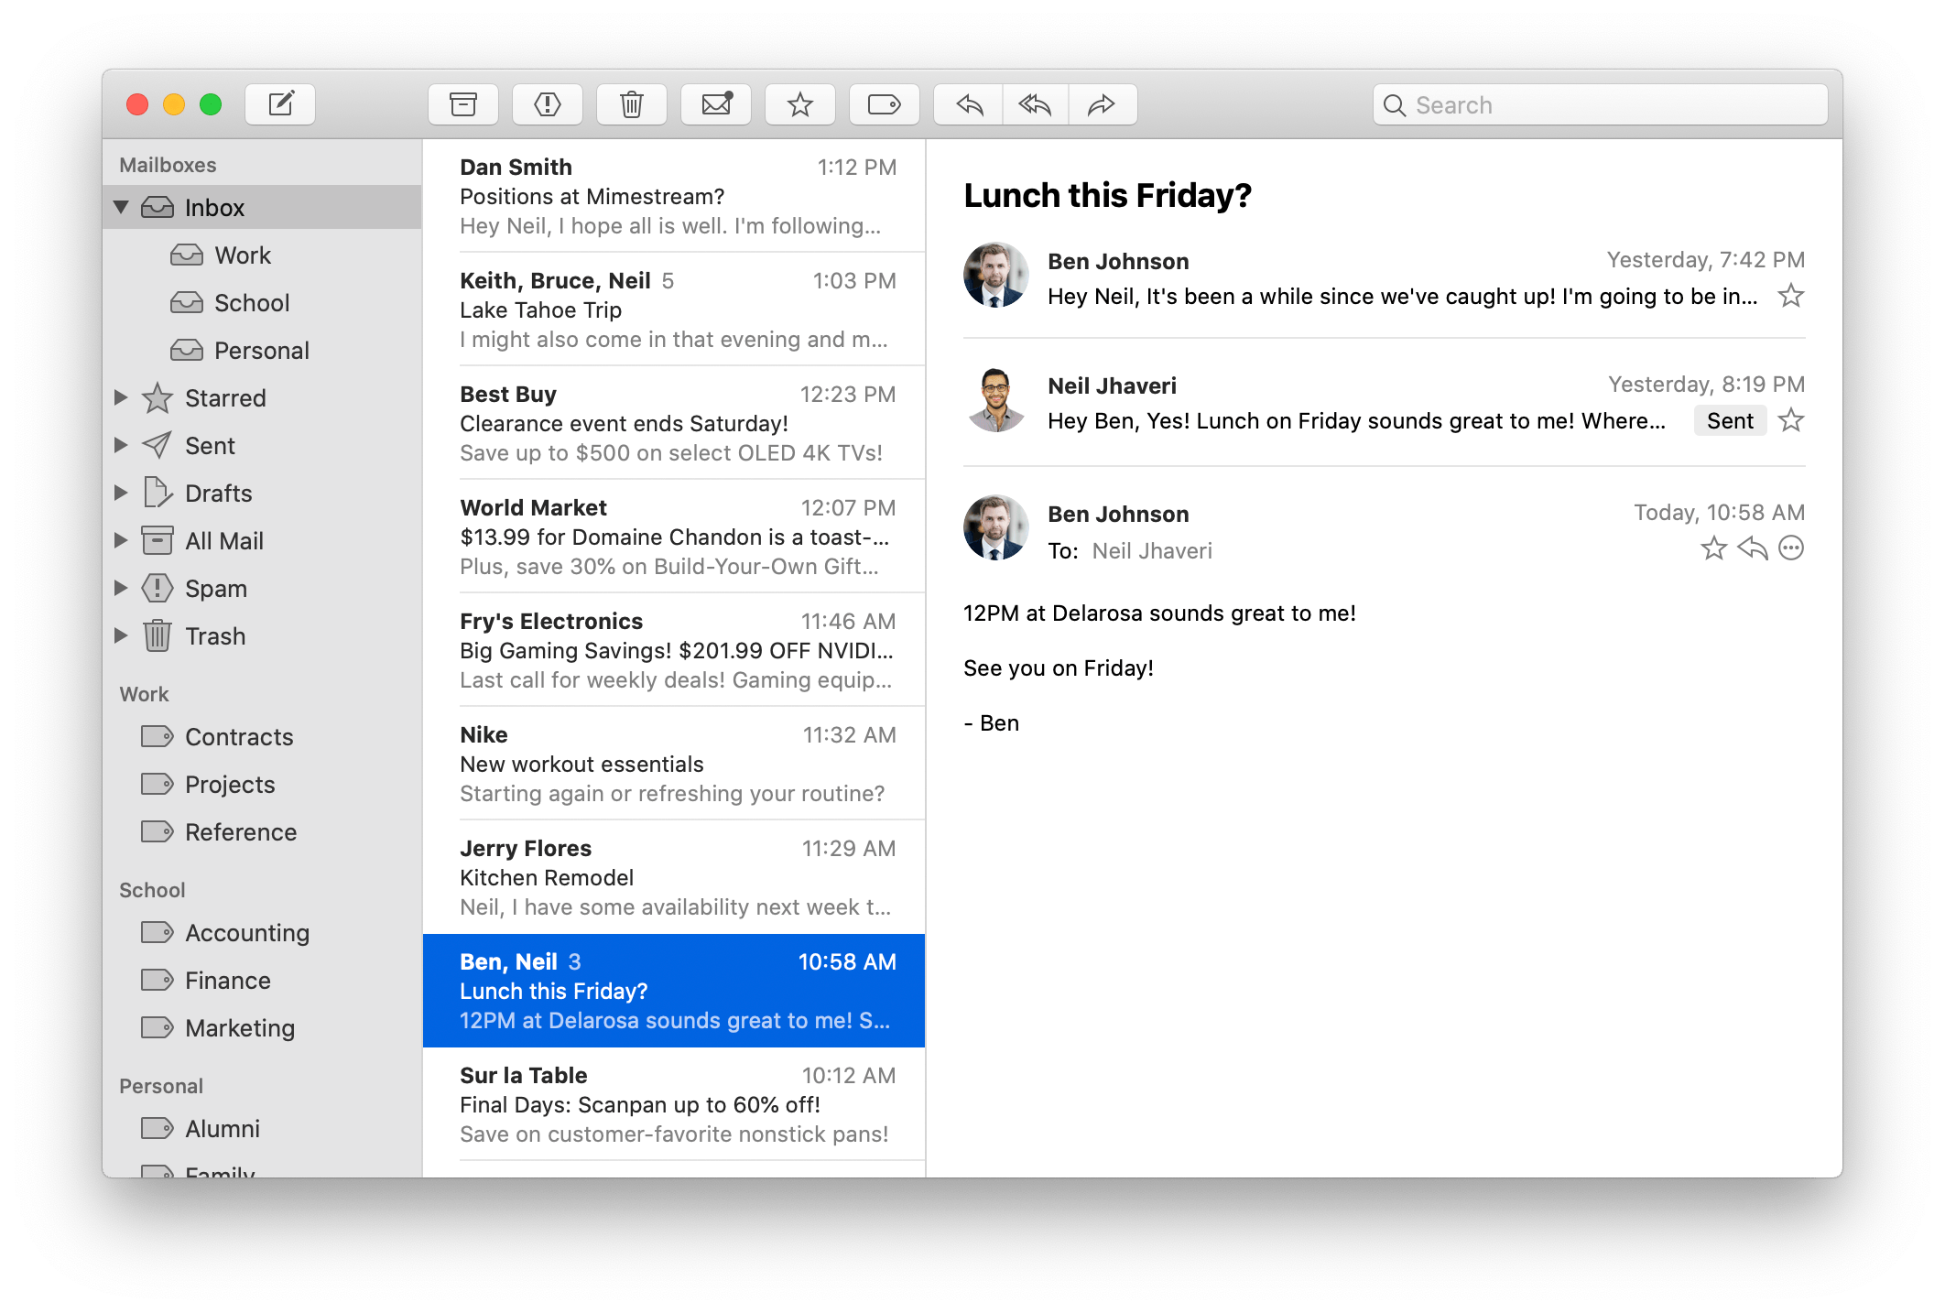Click Neil Jhaveri's avatar photo
This screenshot has height=1313, width=1945.
(x=996, y=401)
